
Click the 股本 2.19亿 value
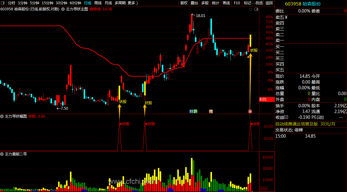point(340,106)
